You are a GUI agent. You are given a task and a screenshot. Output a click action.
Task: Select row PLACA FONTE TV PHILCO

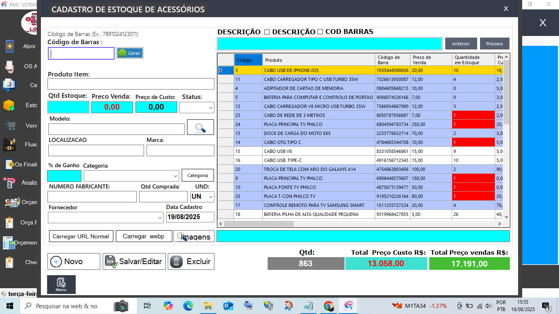[x=360, y=187]
